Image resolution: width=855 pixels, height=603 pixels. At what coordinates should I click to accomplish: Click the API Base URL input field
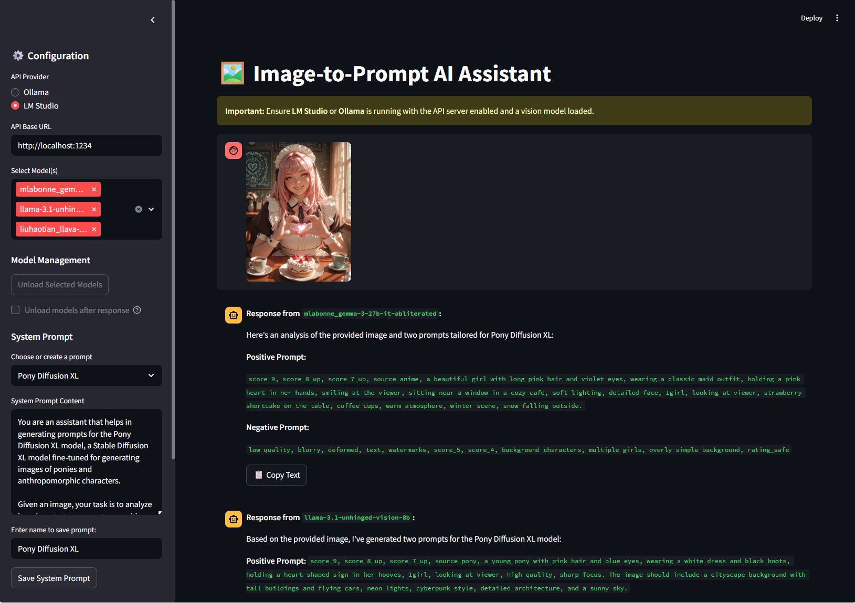(86, 145)
